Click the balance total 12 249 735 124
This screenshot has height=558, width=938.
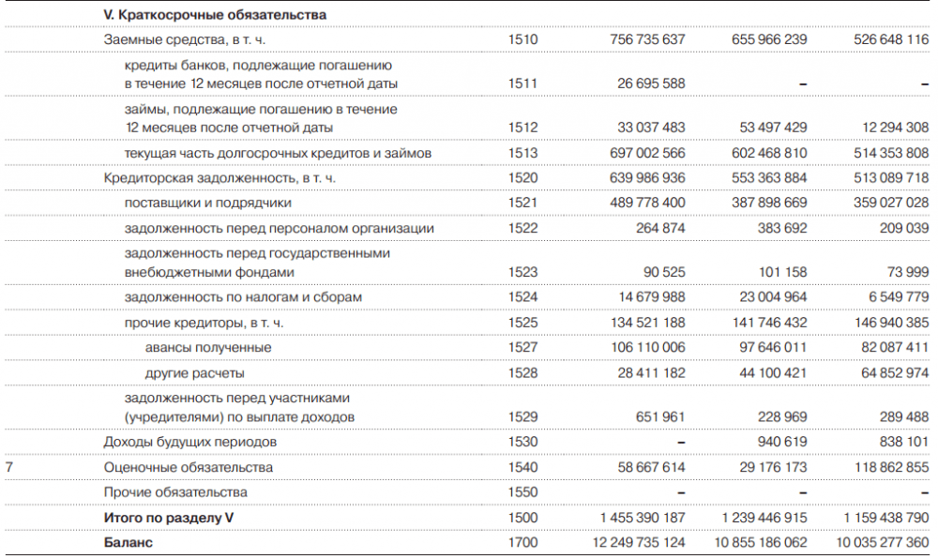[x=639, y=543]
